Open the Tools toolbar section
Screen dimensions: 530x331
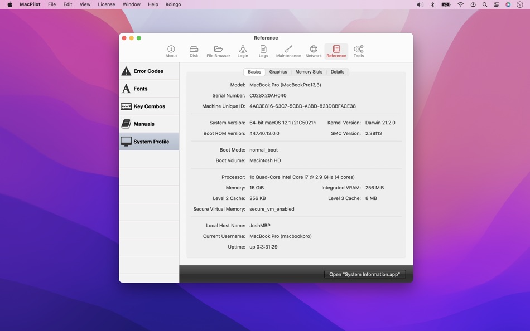click(359, 51)
